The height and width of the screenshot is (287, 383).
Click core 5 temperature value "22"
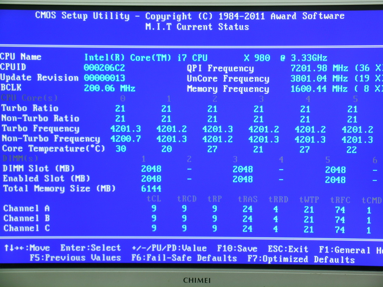click(x=352, y=149)
